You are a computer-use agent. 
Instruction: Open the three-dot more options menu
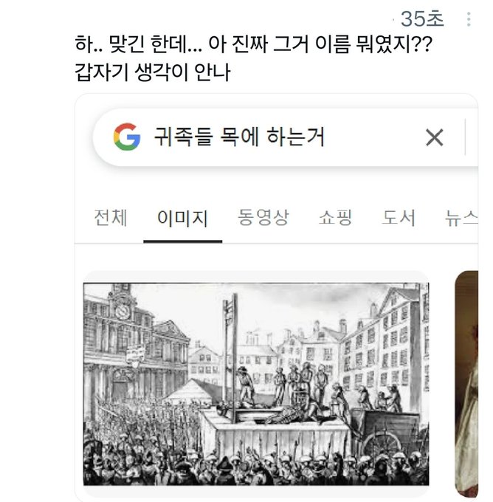tap(468, 19)
